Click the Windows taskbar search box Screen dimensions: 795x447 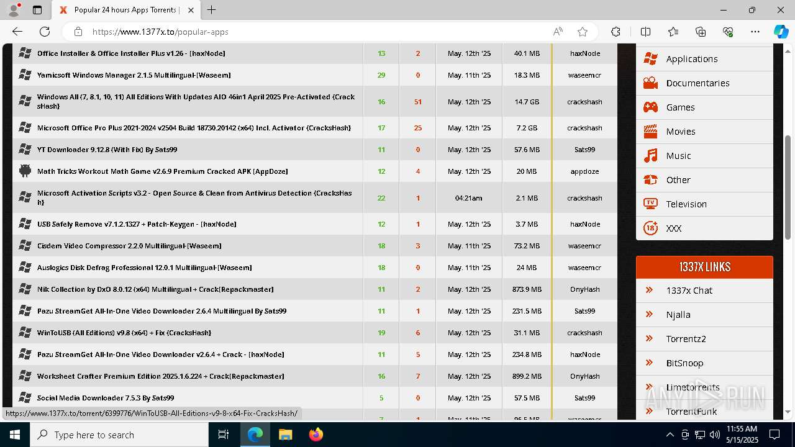point(119,435)
